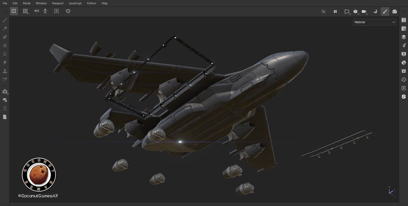
Task: Click the boxed plus icon in top toolbar
Action: 56,11
